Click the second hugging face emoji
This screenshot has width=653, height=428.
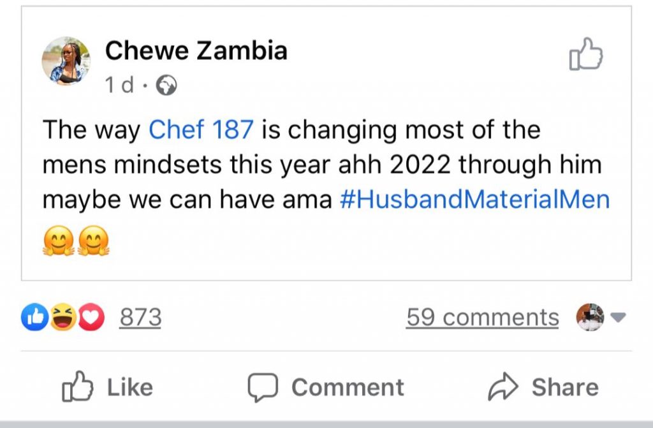pos(93,242)
